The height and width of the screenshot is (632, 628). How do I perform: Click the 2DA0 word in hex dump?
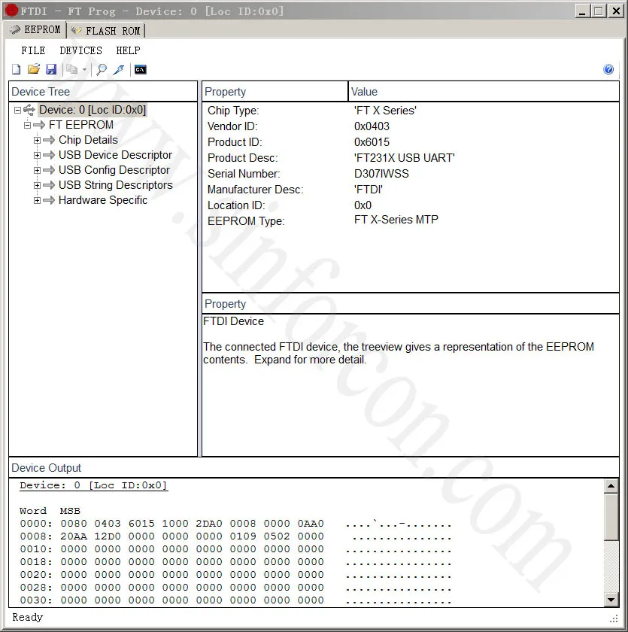click(x=208, y=524)
